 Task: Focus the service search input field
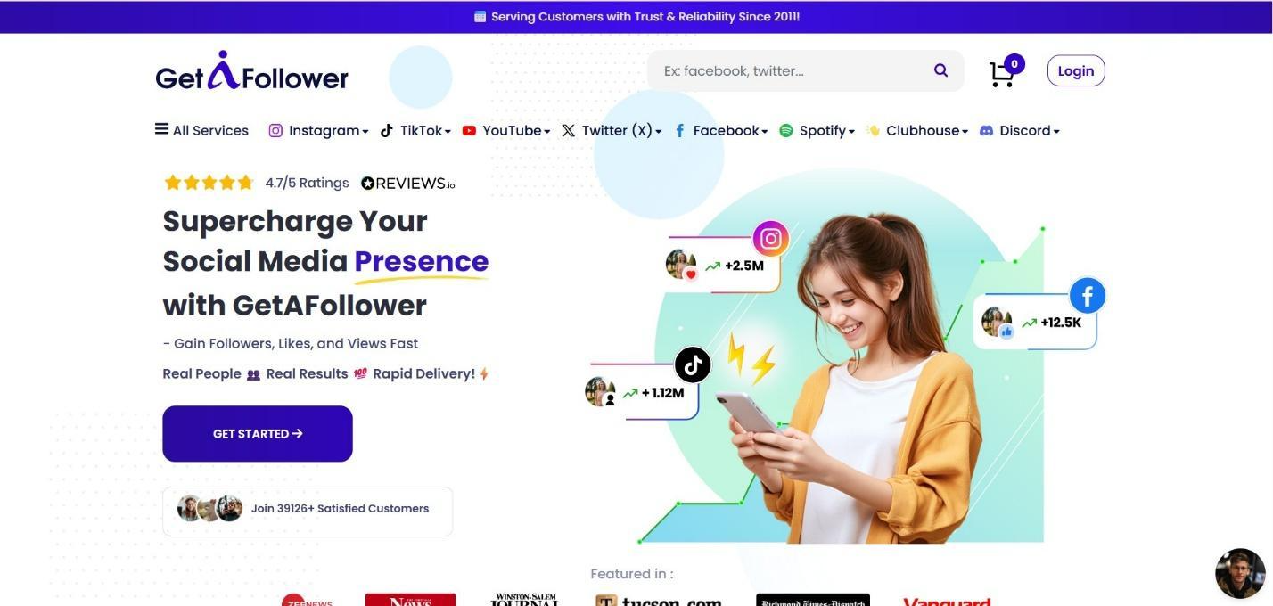(x=789, y=70)
